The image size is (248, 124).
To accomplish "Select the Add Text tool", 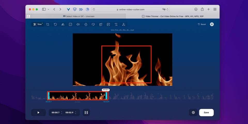I will click(116, 24).
